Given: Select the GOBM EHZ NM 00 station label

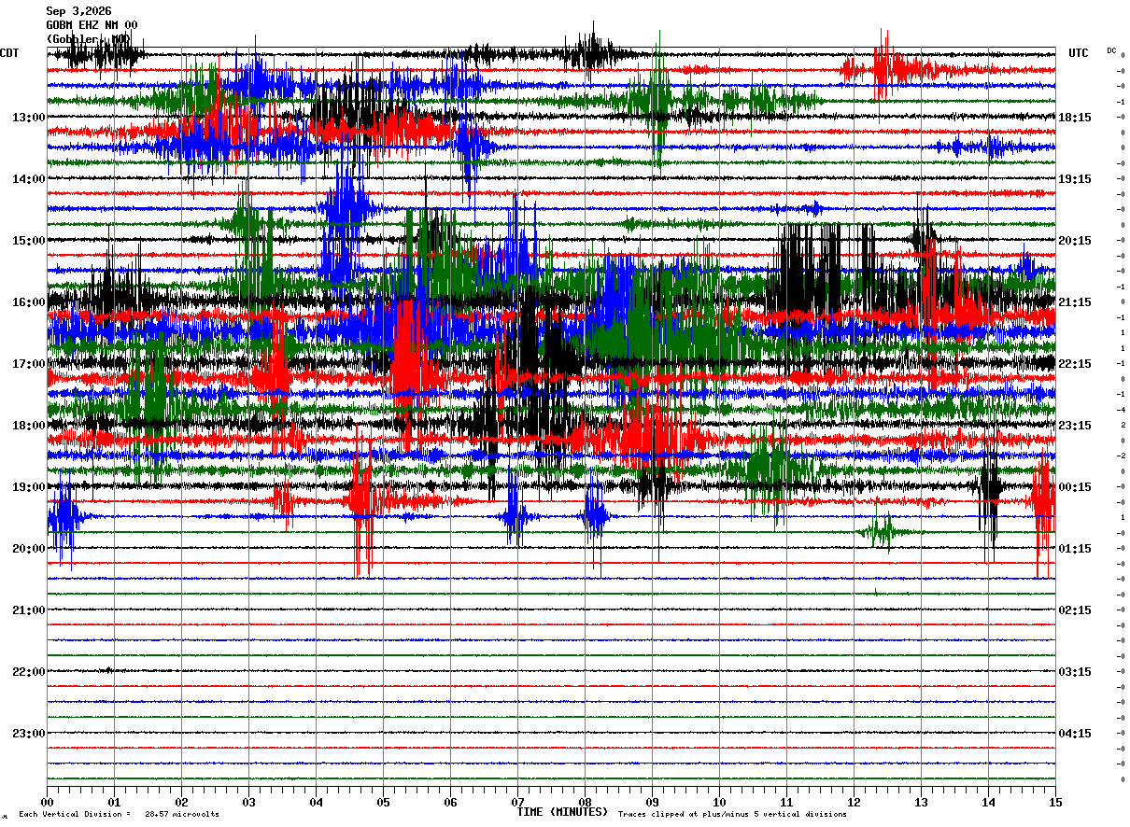Looking at the screenshot, I should pos(92,25).
